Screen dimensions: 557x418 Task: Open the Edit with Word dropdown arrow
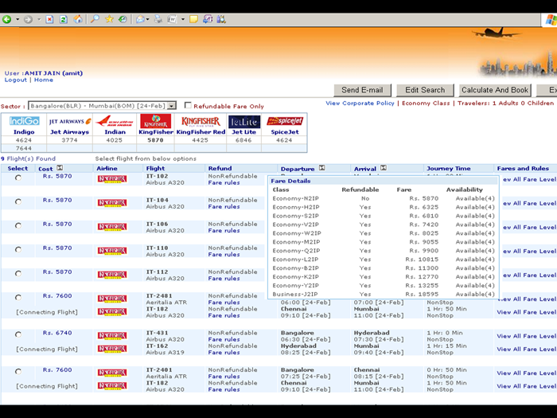(183, 19)
